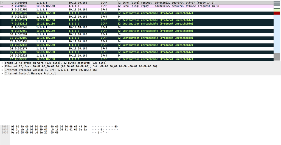Click hex bytes '08 00 45 00'

click(x=78, y=127)
